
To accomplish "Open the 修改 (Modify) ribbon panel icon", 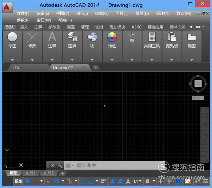I will (x=32, y=37).
